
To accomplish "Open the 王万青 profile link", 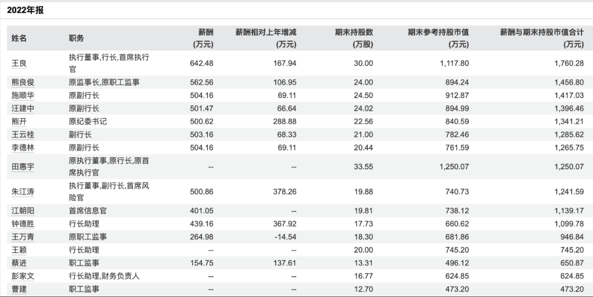I will tap(23, 237).
